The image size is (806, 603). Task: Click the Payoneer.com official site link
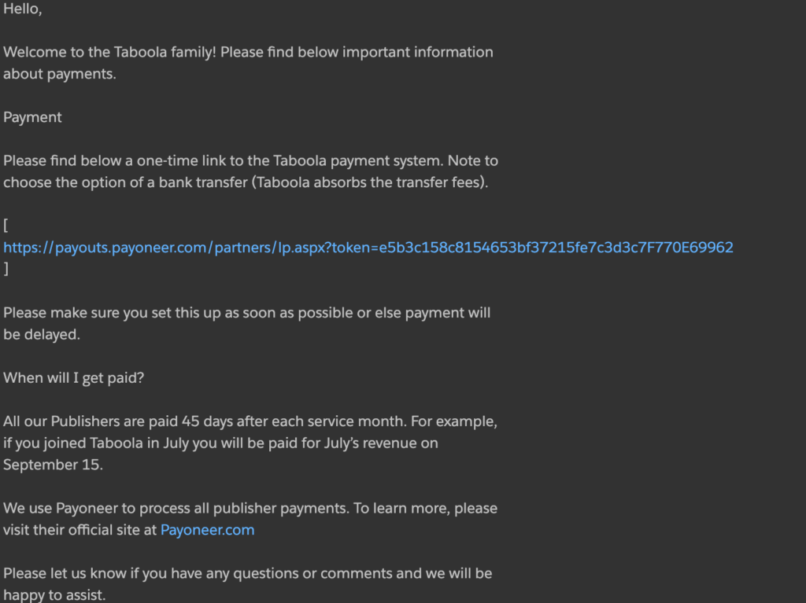pyautogui.click(x=207, y=530)
